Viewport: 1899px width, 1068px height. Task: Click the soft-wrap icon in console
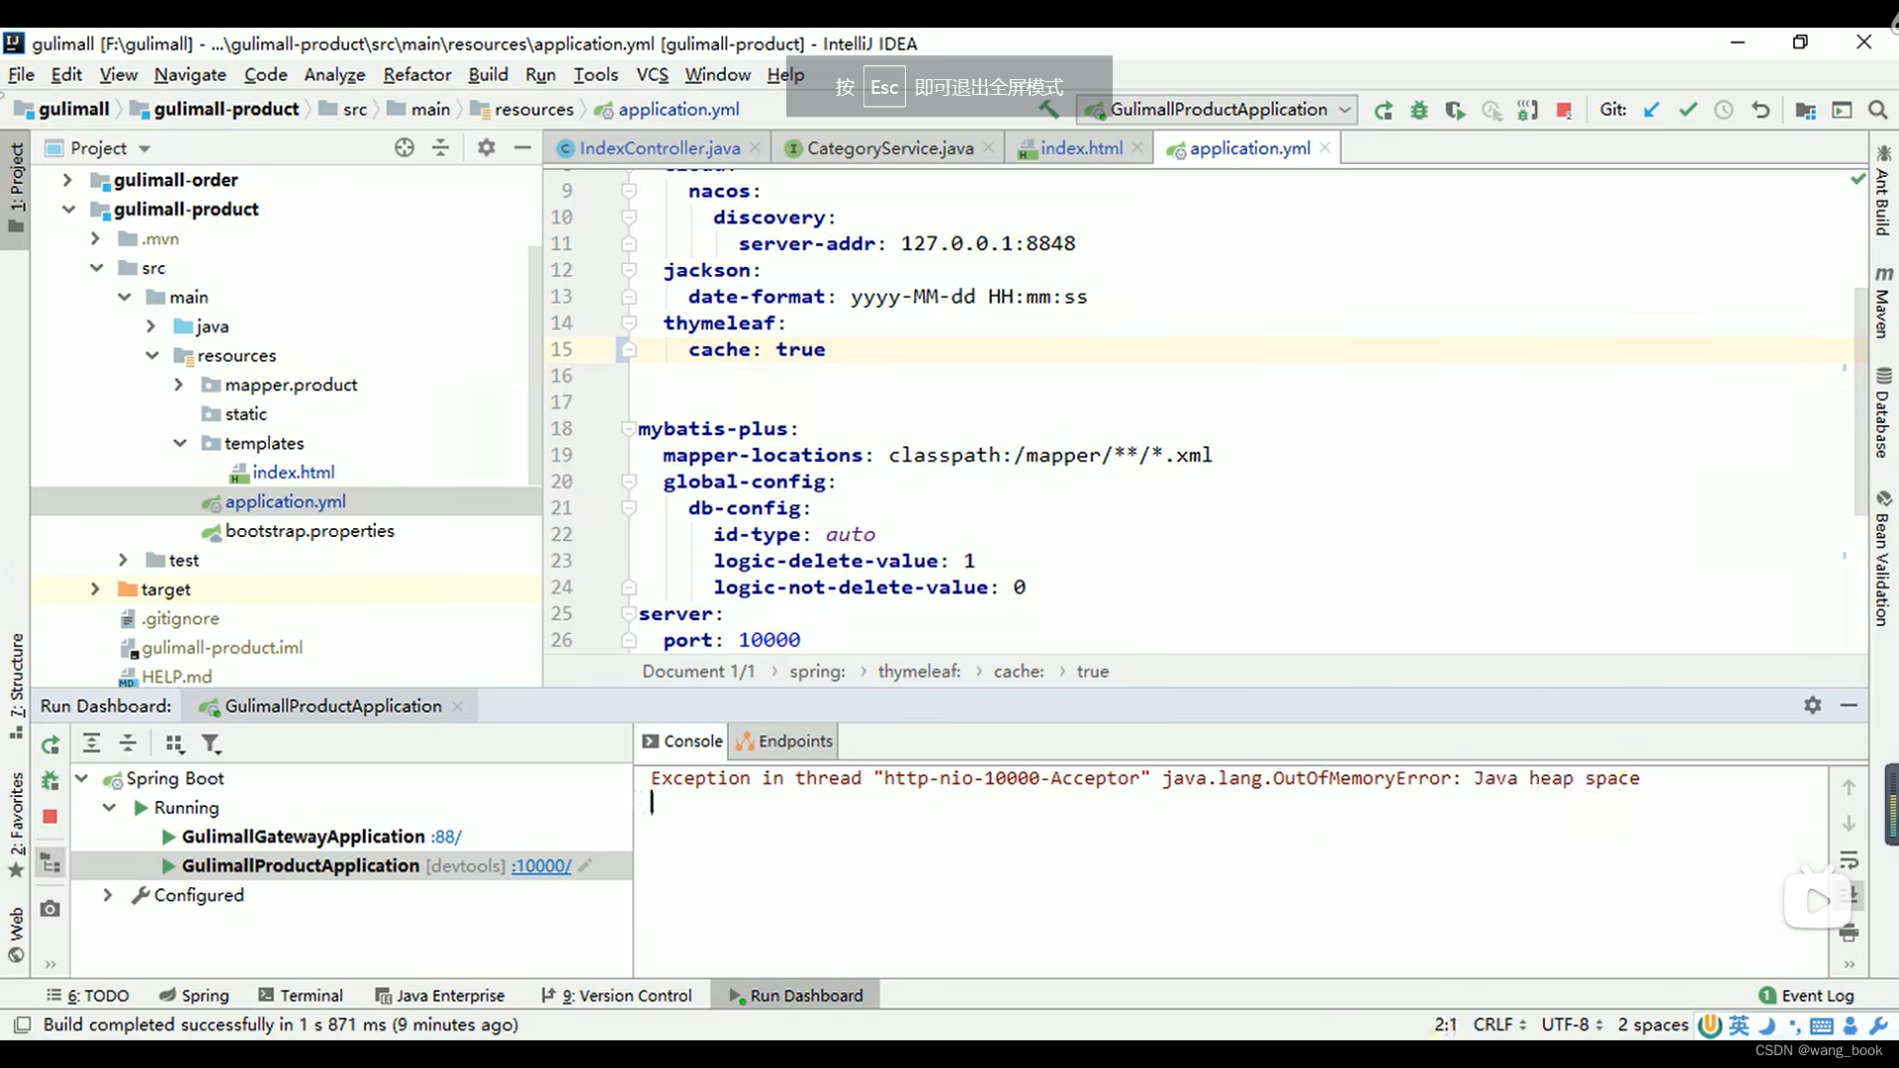[x=1849, y=859]
